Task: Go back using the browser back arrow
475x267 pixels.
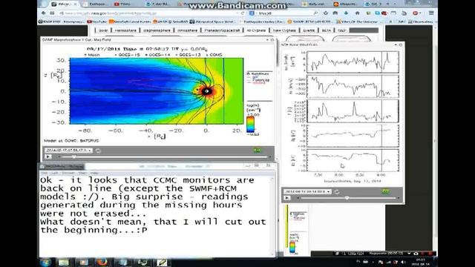Action: [44, 13]
